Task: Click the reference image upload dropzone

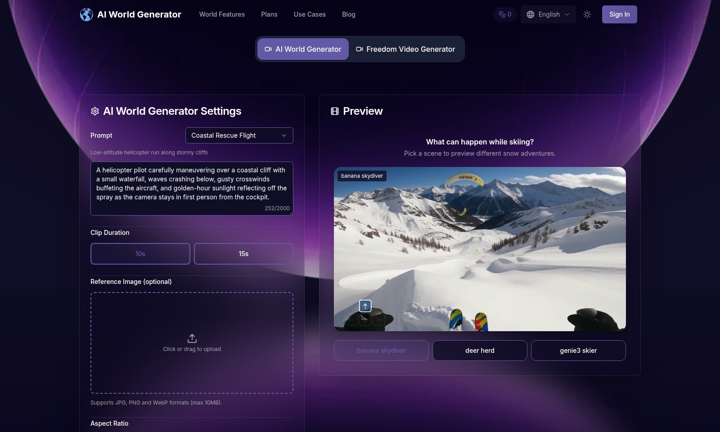Action: (x=192, y=343)
